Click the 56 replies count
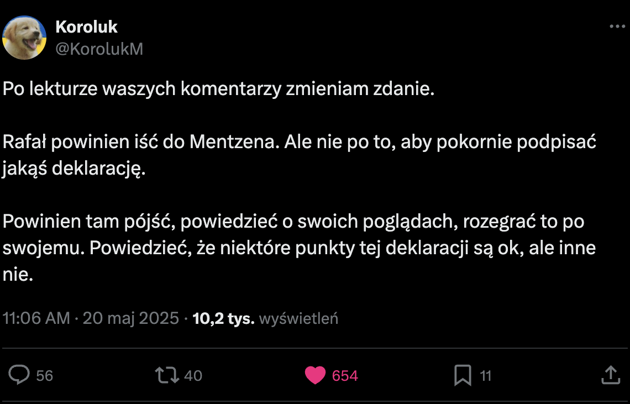The width and height of the screenshot is (630, 404). coord(44,376)
